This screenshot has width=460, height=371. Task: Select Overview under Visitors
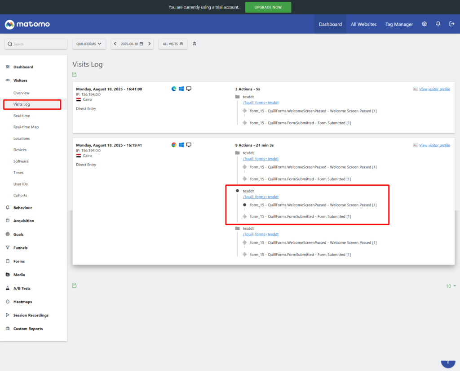tap(22, 93)
